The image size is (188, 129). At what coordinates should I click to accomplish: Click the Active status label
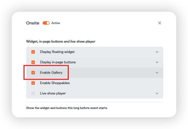[56, 23]
